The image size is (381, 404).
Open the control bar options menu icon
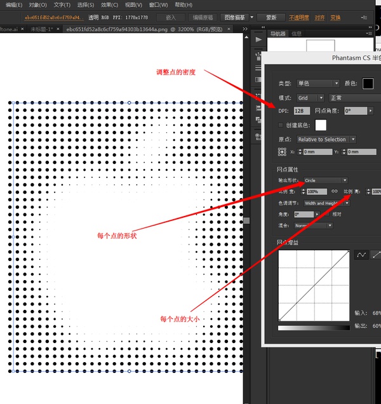click(x=363, y=18)
